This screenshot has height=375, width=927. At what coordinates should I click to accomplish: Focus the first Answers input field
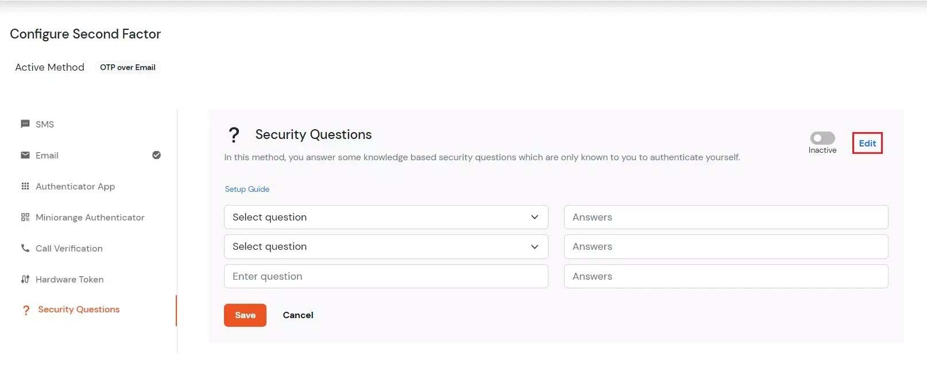pos(726,217)
